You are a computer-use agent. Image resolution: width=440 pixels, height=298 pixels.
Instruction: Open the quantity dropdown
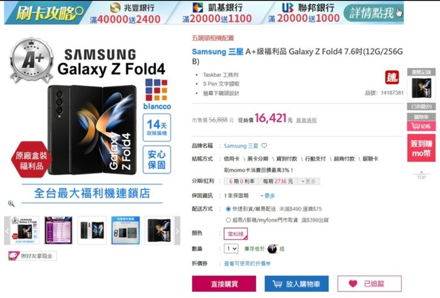pyautogui.click(x=231, y=248)
